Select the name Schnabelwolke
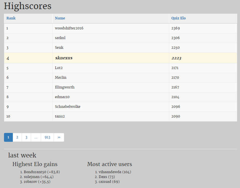This screenshot has height=188, width=240. [x=68, y=107]
